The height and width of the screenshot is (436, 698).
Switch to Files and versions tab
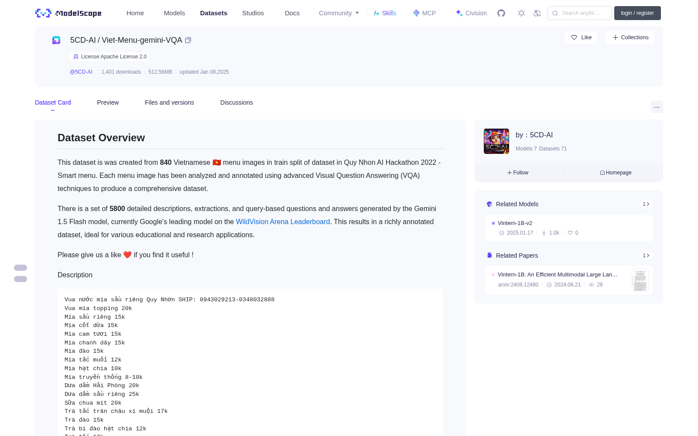tap(169, 102)
